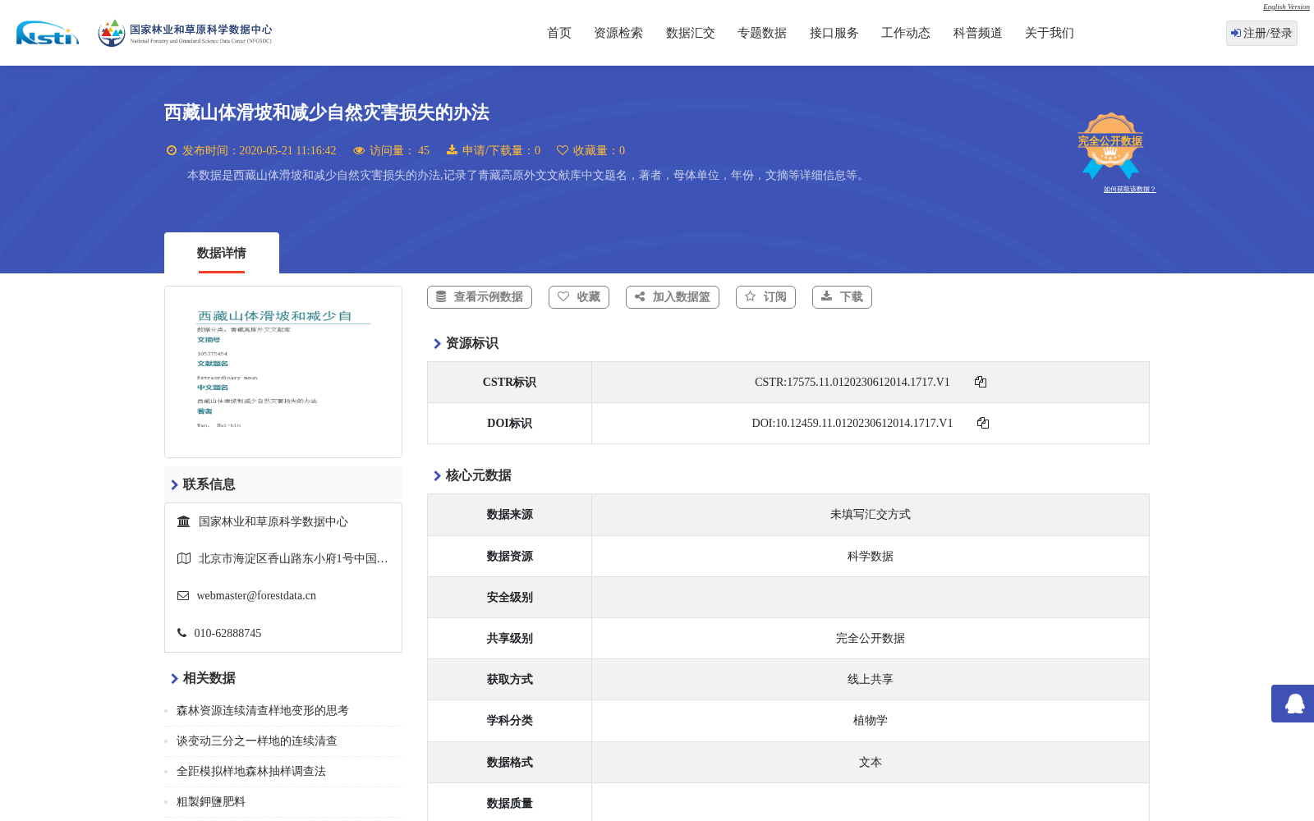The width and height of the screenshot is (1314, 821).
Task: Click the page title 西藏山体滑坡和减少自然灾害损失的办法
Action: pos(327,112)
